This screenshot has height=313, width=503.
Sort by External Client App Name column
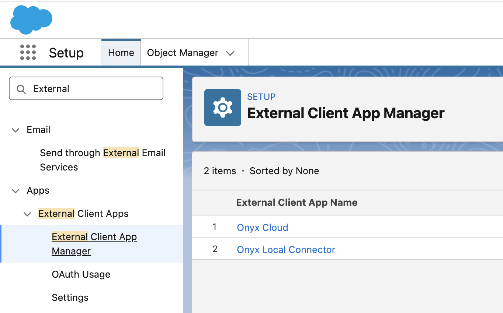297,203
